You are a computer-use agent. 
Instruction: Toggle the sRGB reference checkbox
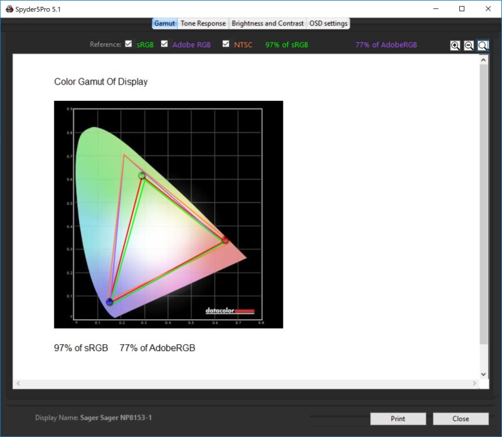click(x=129, y=44)
